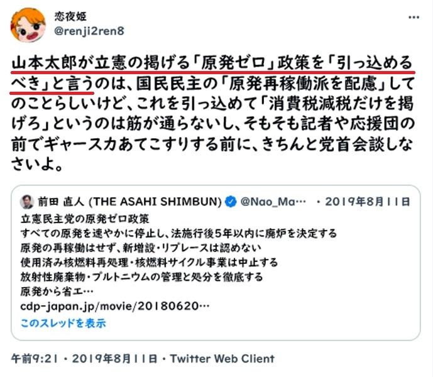The height and width of the screenshot is (377, 433).
Task: Click 恋夜姫's orange-haired profile avatar
Action: [x=28, y=25]
